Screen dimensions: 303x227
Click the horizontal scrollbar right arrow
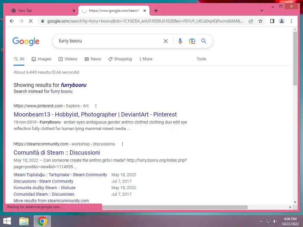[290, 207]
